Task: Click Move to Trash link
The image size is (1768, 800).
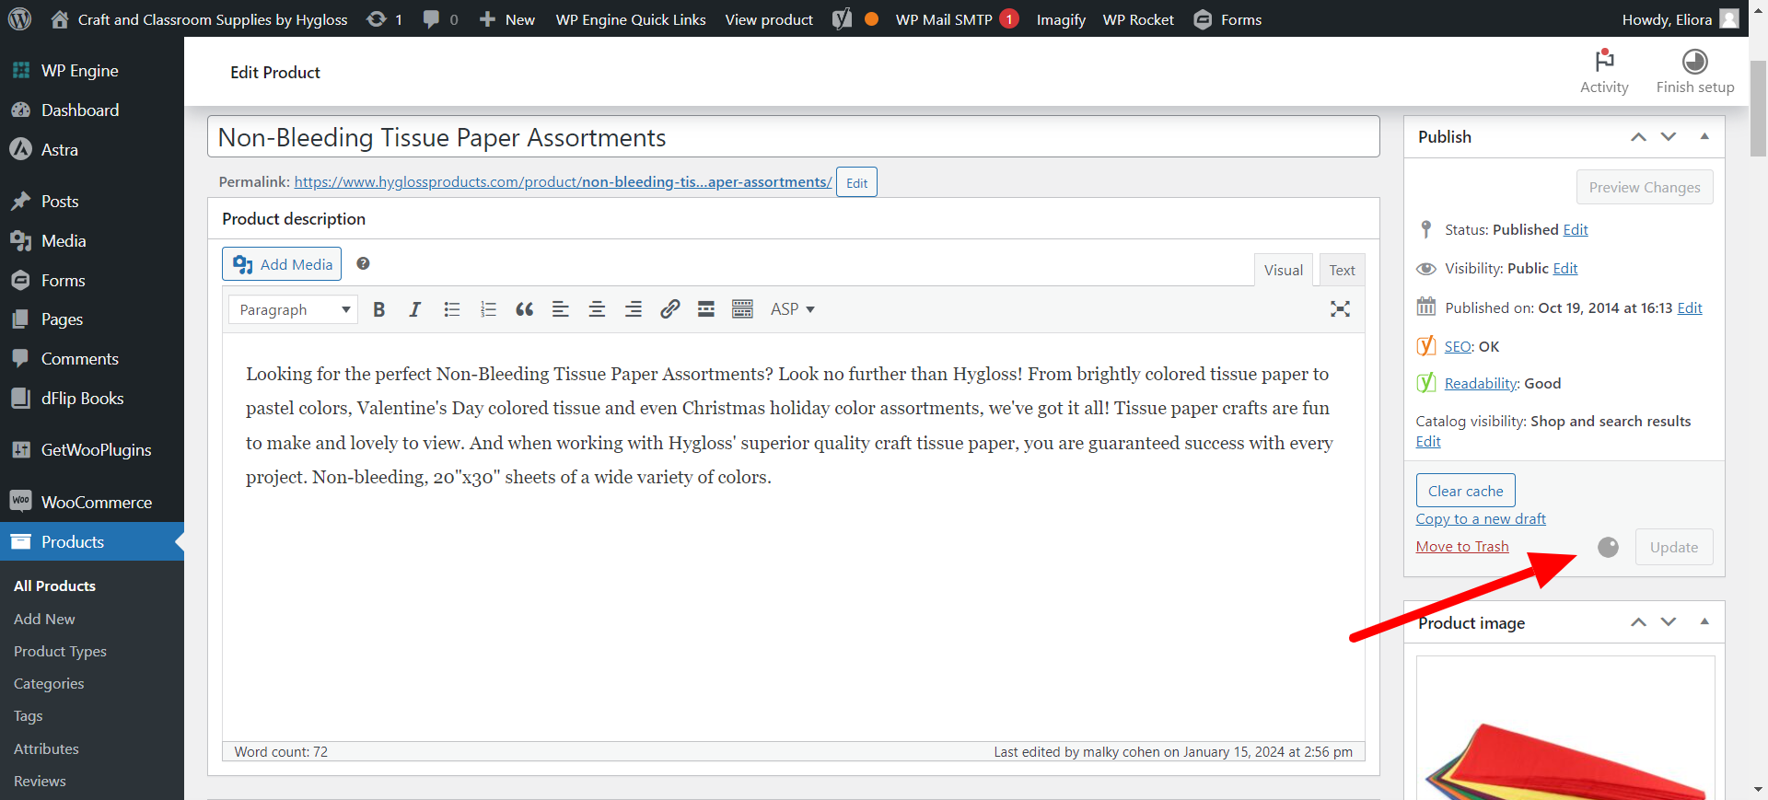Action: pos(1462,546)
